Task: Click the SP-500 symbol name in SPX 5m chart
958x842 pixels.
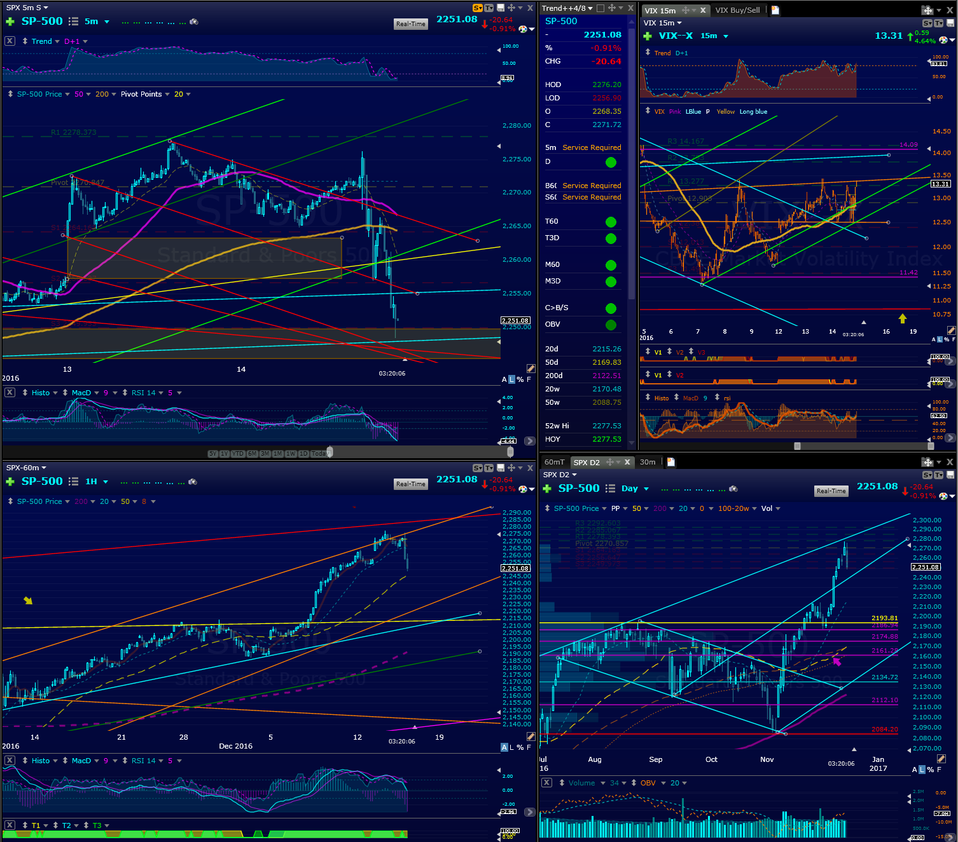Action: 42,21
